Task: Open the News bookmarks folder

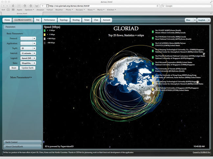Action: coord(91,10)
